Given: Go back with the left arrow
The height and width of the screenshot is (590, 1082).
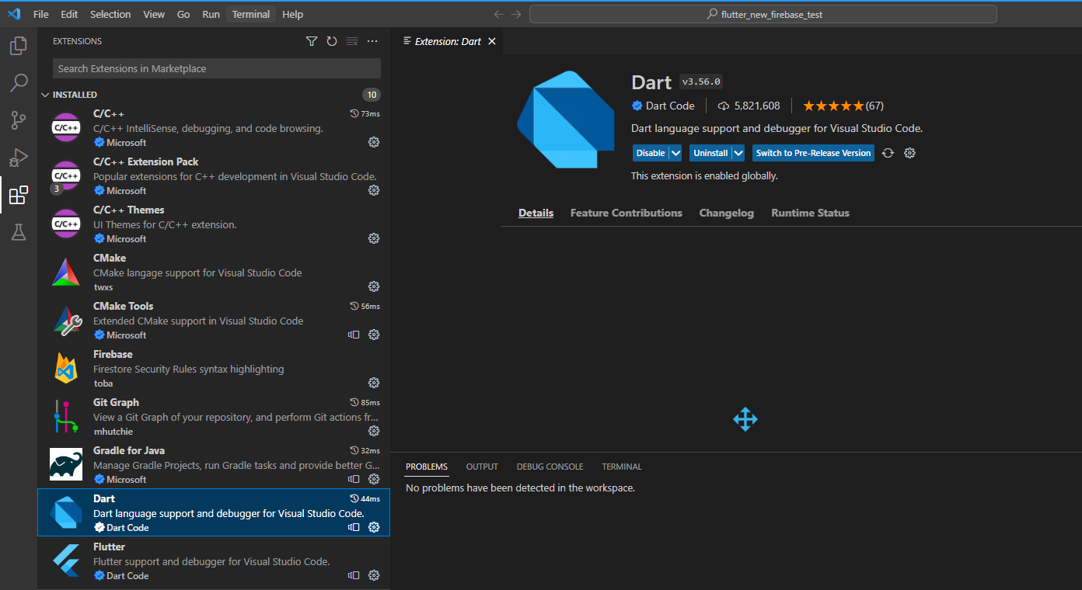Looking at the screenshot, I should [499, 14].
